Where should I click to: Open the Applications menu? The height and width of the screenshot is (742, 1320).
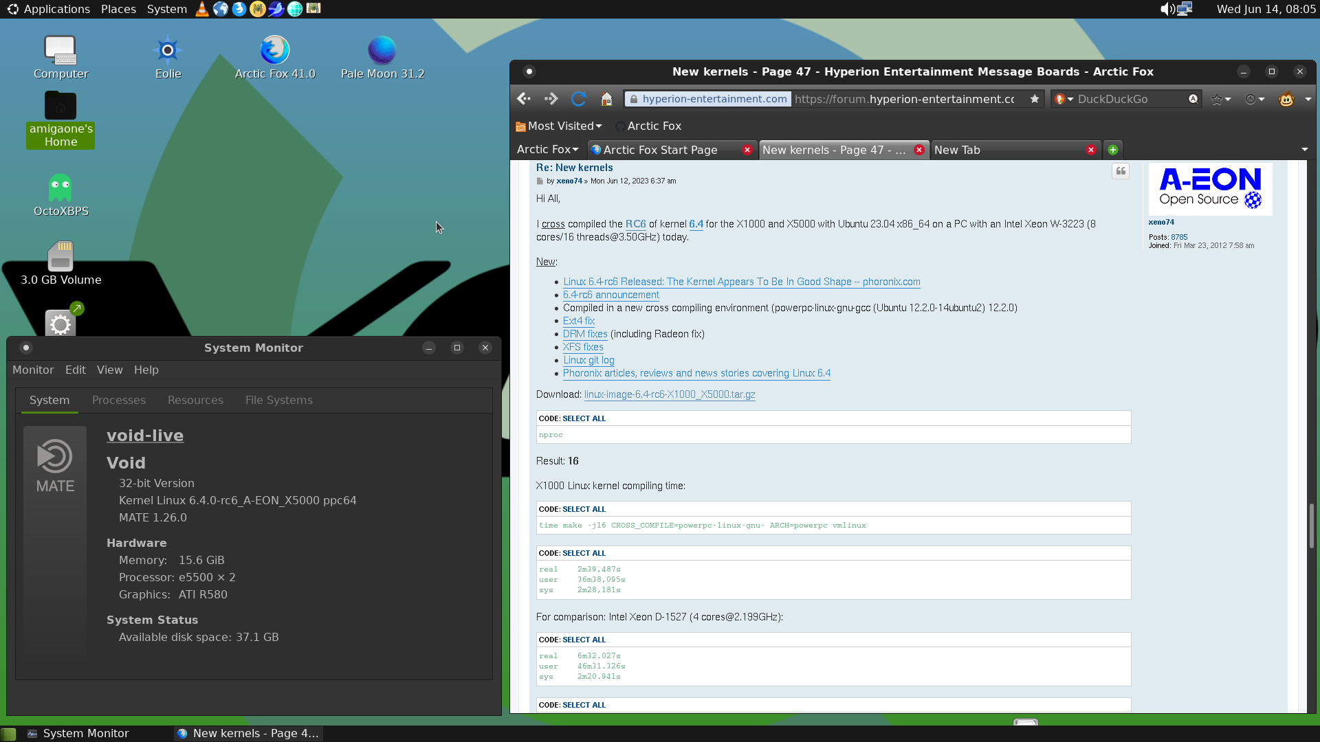click(x=49, y=9)
